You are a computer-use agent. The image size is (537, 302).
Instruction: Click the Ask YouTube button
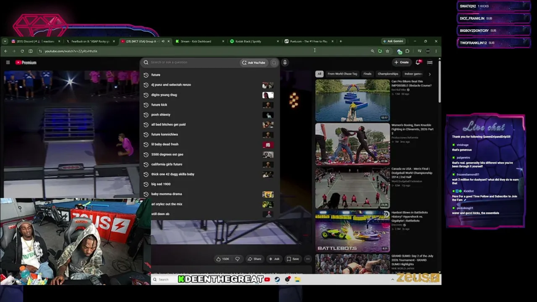coord(254,62)
